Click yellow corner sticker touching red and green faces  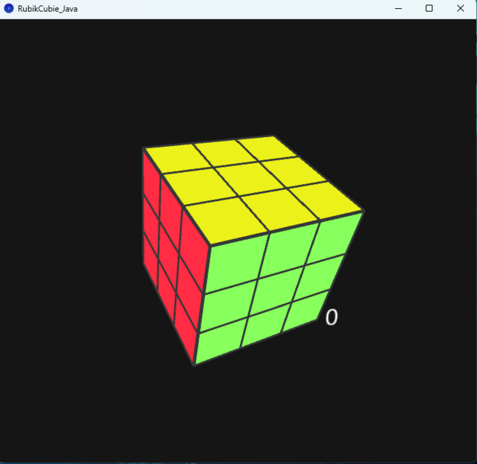pos(227,220)
